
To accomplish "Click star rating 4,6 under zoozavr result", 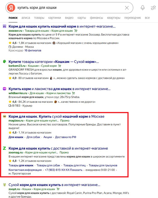I will [x=13, y=43].
